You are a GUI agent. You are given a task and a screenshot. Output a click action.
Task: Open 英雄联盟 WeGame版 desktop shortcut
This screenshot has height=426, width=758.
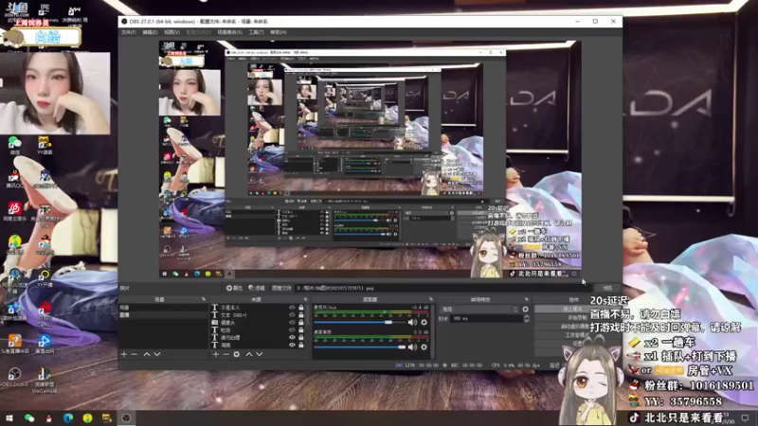(x=45, y=381)
